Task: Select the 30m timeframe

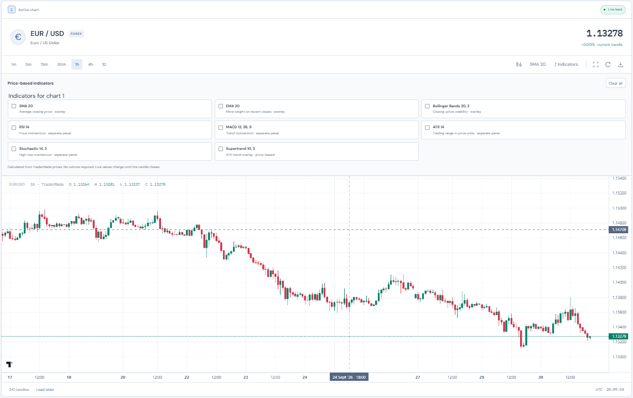Action: pos(61,65)
